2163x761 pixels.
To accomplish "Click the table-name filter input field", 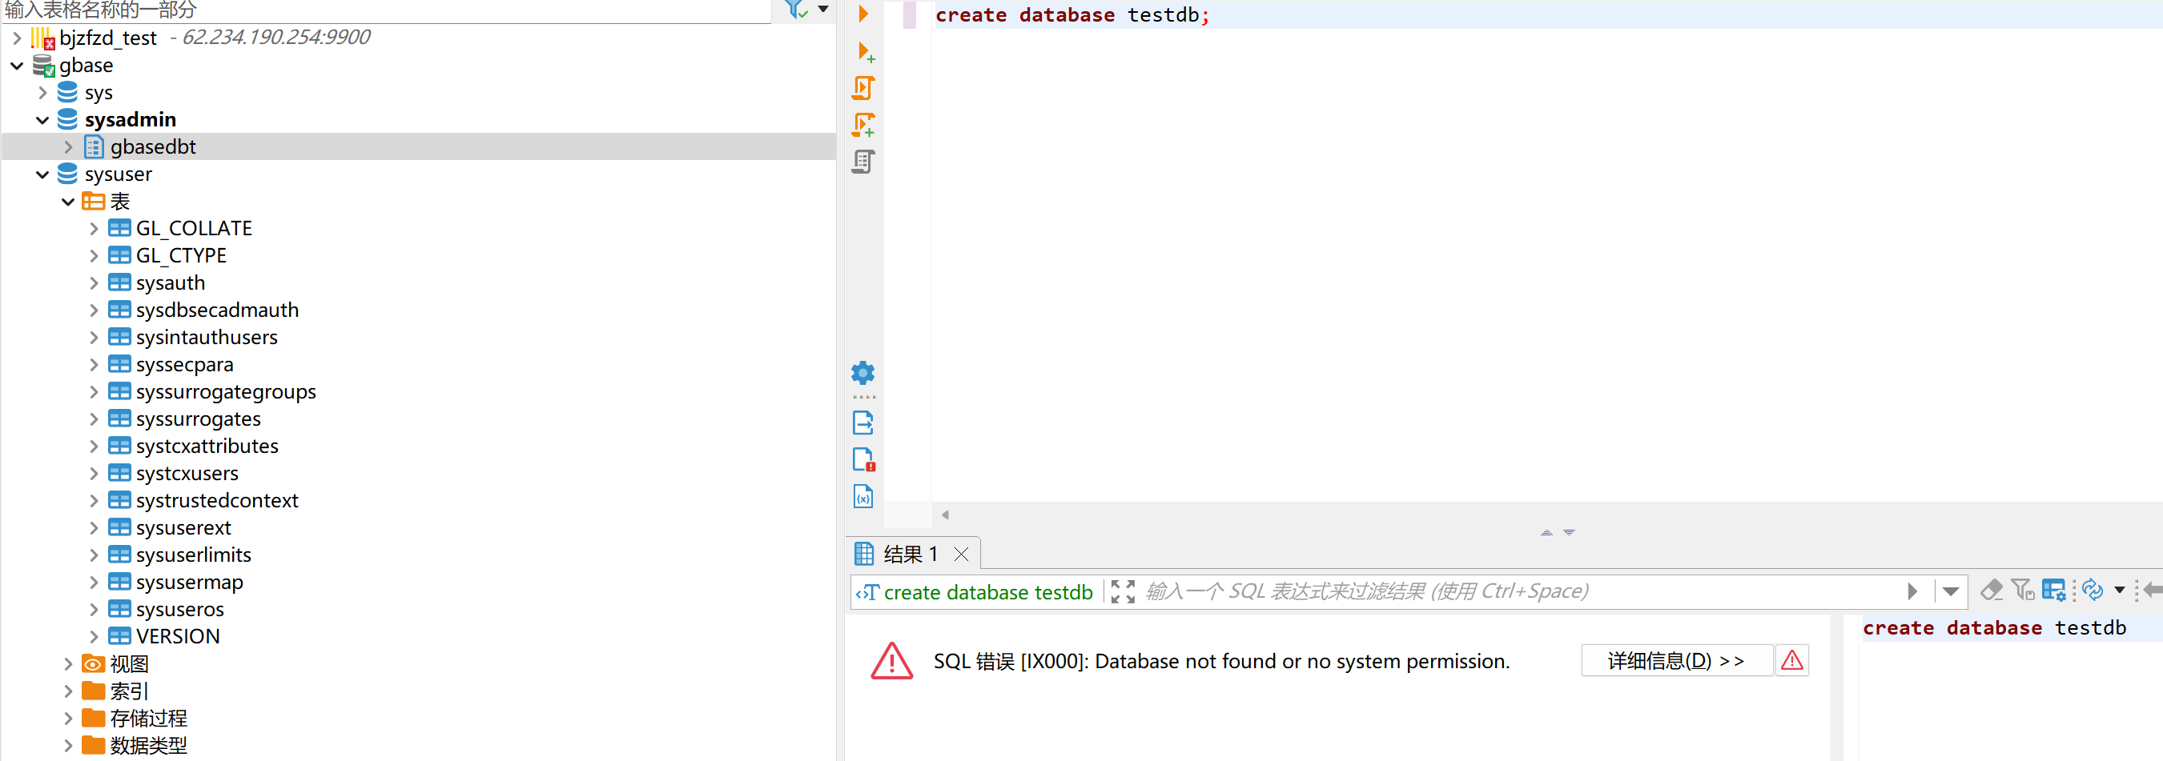I will pos(386,10).
